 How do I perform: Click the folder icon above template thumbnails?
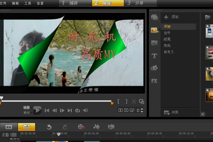point(208,17)
